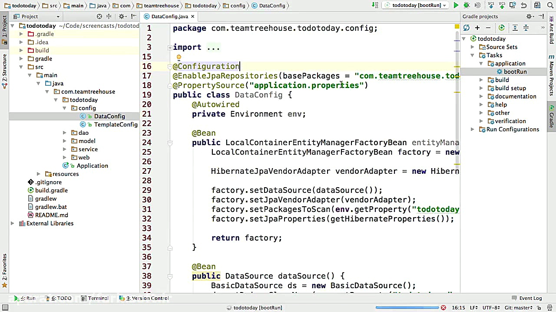This screenshot has width=556, height=312.
Task: Open the Gradle toolbar overflow chevrons
Action: (x=543, y=28)
